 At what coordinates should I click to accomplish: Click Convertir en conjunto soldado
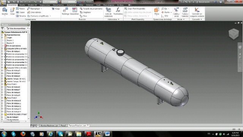pyautogui.click(x=197, y=12)
